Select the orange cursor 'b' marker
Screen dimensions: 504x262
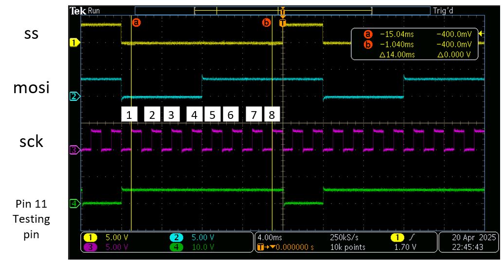tap(266, 22)
